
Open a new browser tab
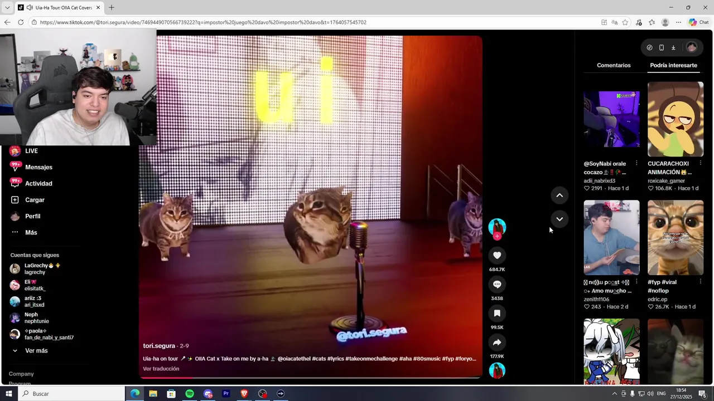click(x=111, y=8)
